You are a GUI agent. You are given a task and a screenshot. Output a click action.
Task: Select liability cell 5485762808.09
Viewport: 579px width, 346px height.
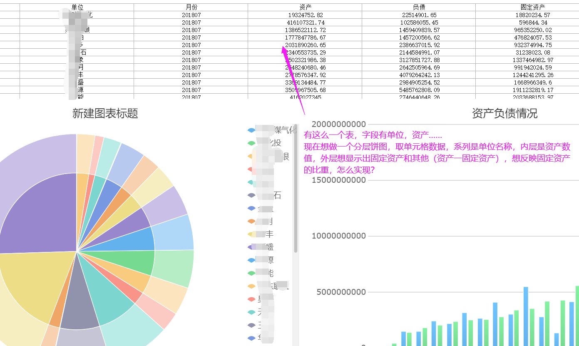pyautogui.click(x=419, y=90)
